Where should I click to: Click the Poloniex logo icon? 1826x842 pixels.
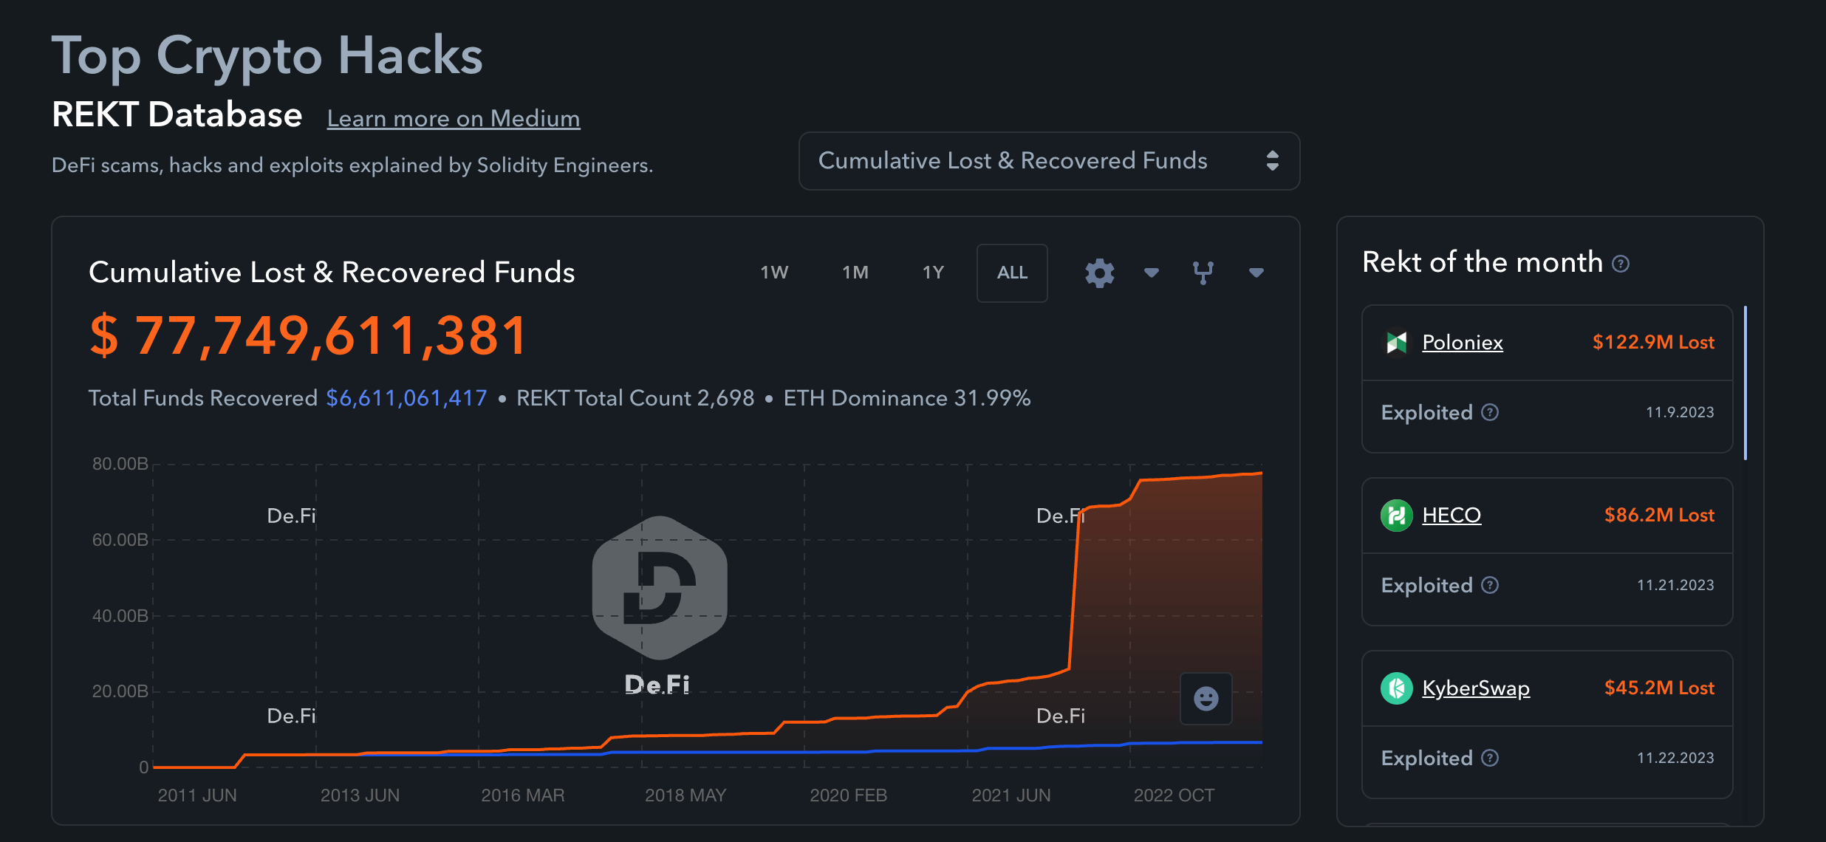pos(1396,342)
